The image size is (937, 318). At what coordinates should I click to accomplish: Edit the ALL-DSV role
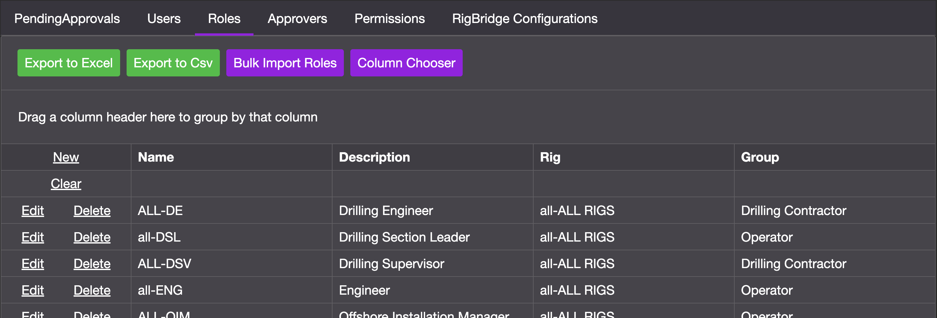[32, 263]
